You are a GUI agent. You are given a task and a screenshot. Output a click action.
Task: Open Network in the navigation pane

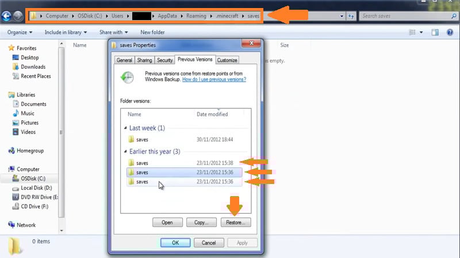[26, 225]
